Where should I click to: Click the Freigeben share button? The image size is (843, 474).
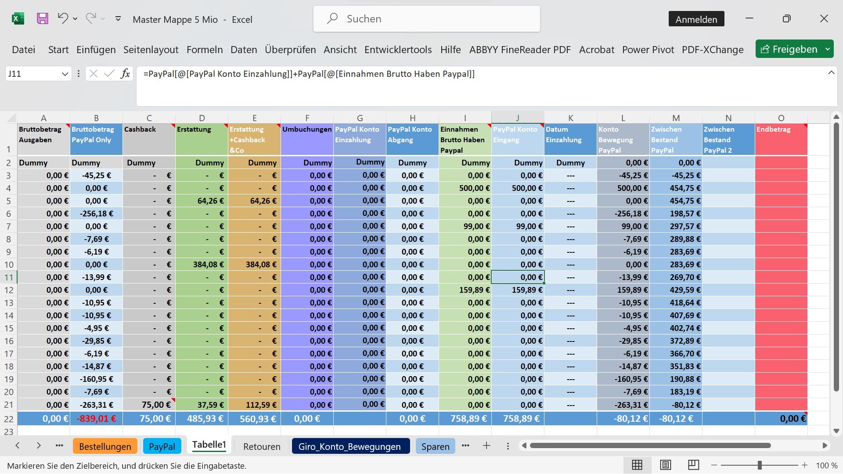[x=789, y=49]
